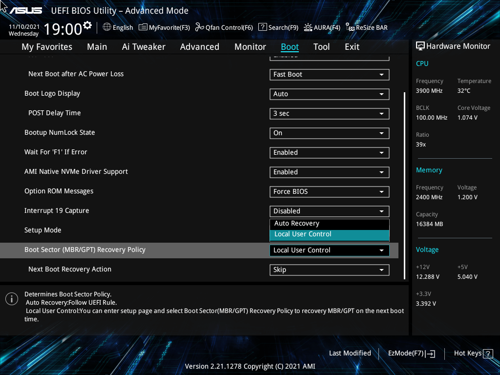Expand Wait For 'F1' If Error dropdown

330,153
